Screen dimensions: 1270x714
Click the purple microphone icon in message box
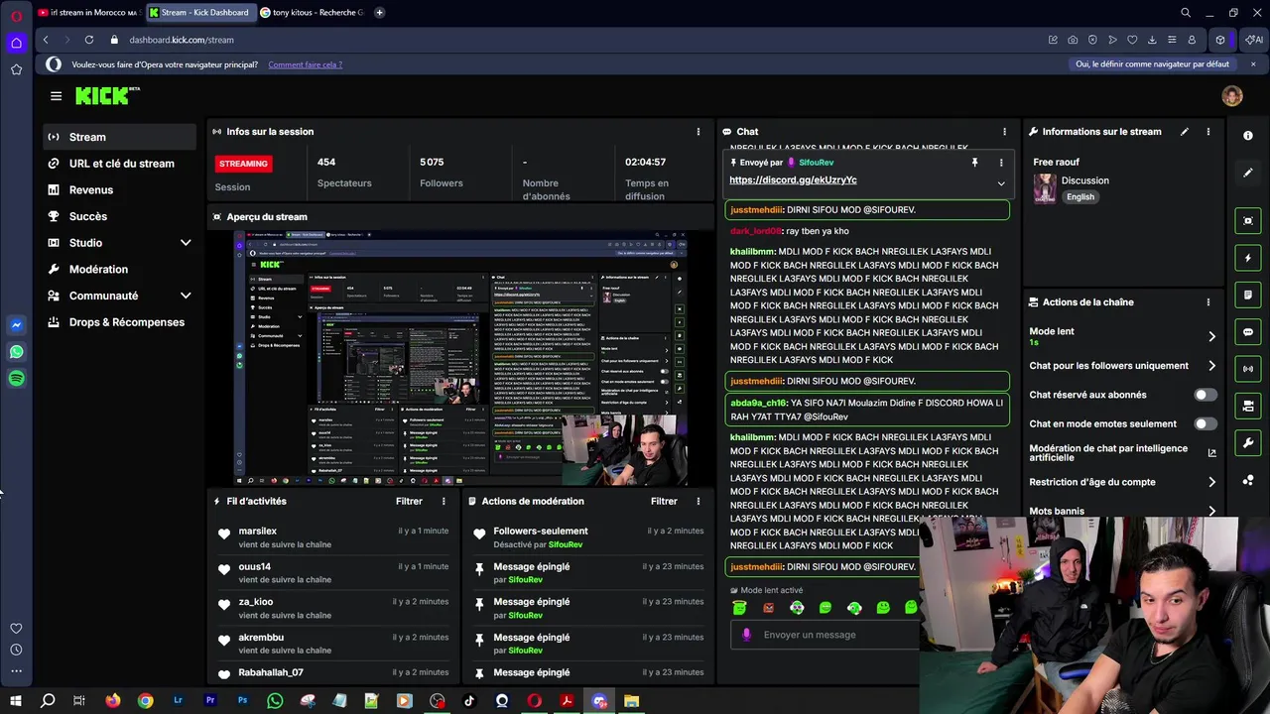tap(746, 635)
